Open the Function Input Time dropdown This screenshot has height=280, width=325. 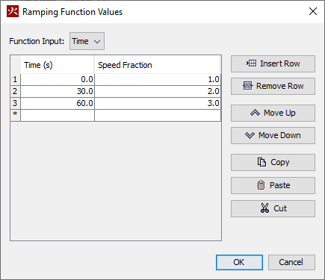(x=87, y=41)
